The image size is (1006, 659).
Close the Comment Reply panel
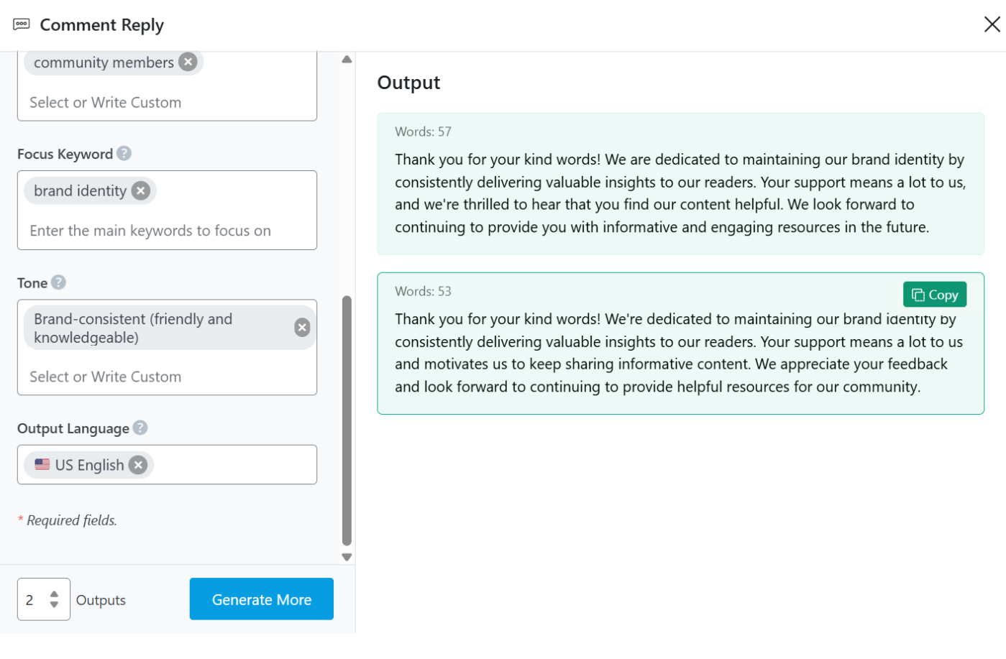click(992, 24)
